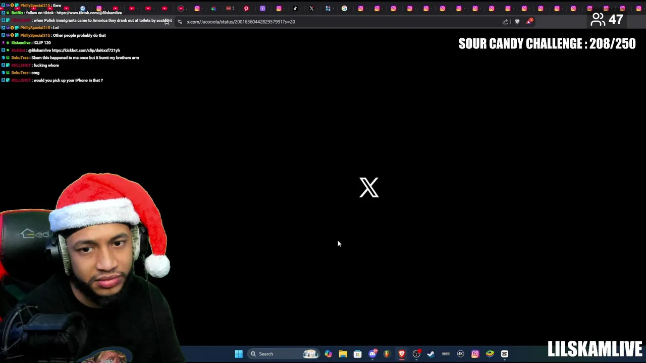Open the Brave Shields lion icon
The height and width of the screenshot is (363, 646).
coord(517,22)
